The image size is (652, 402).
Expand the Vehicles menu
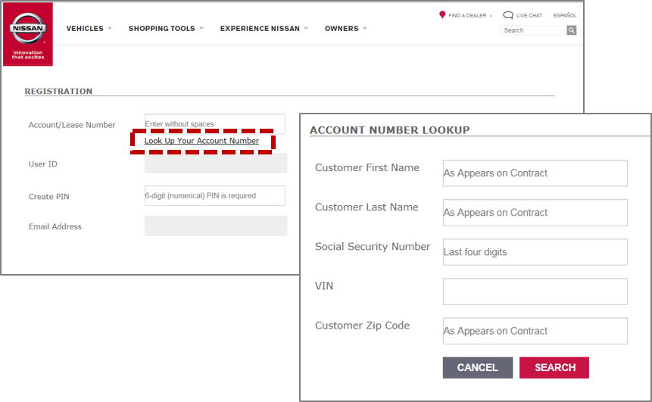pyautogui.click(x=89, y=29)
